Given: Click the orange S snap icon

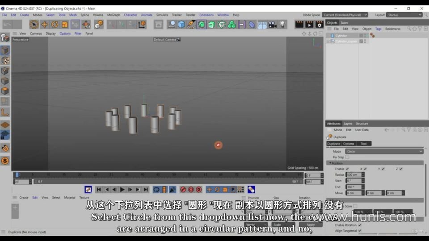Looking at the screenshot, I should 5,161.
